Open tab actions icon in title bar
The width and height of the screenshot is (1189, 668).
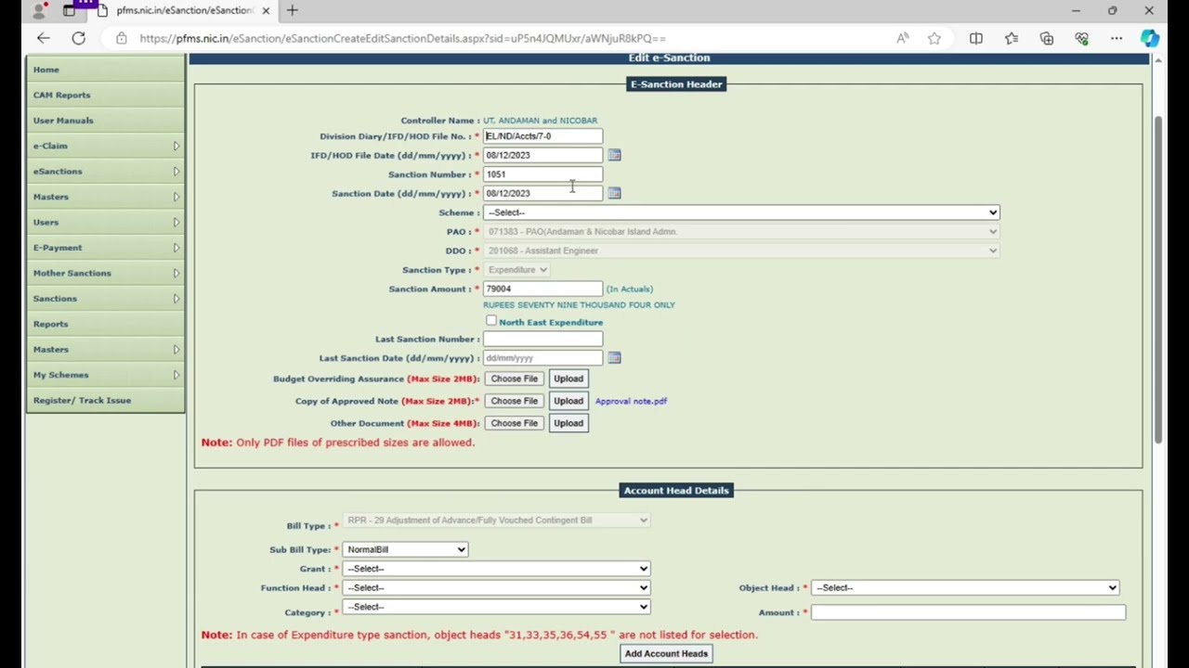70,10
